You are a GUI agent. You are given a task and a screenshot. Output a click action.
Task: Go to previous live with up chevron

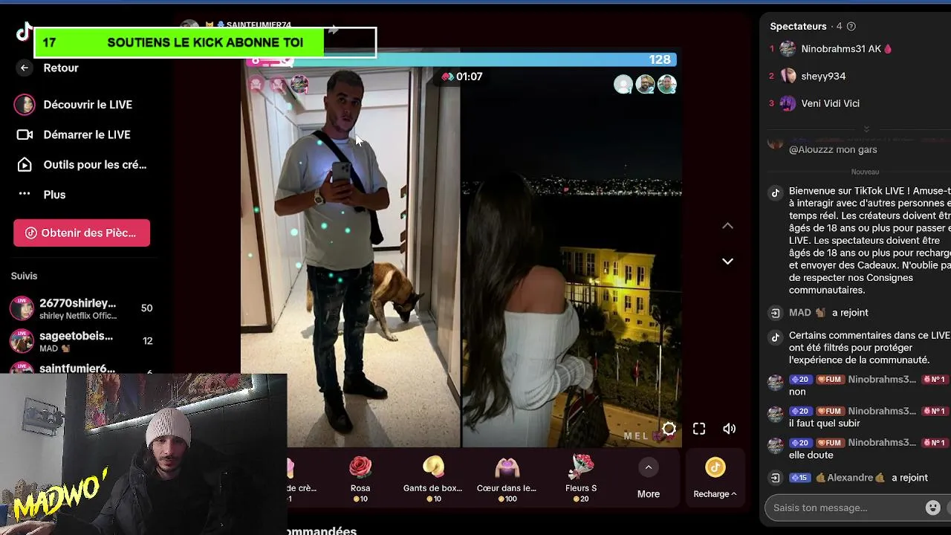point(727,226)
